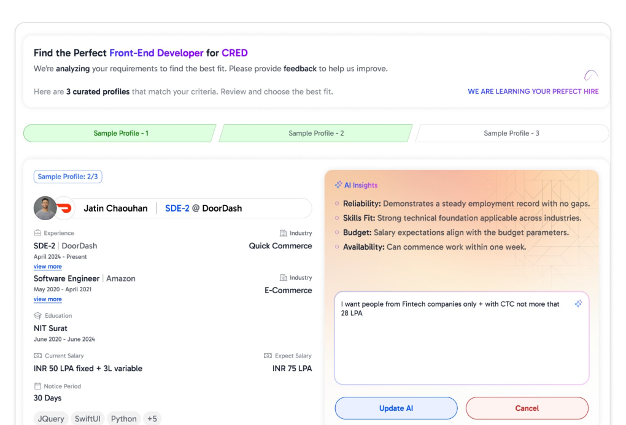The image size is (626, 425).
Task: Click the Experience briefcase icon
Action: click(x=37, y=233)
